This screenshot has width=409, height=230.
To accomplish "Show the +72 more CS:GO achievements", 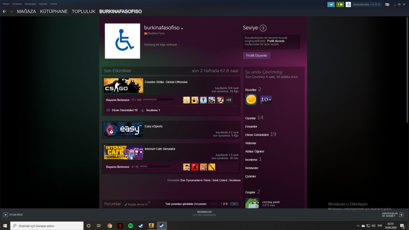I will point(229,100).
